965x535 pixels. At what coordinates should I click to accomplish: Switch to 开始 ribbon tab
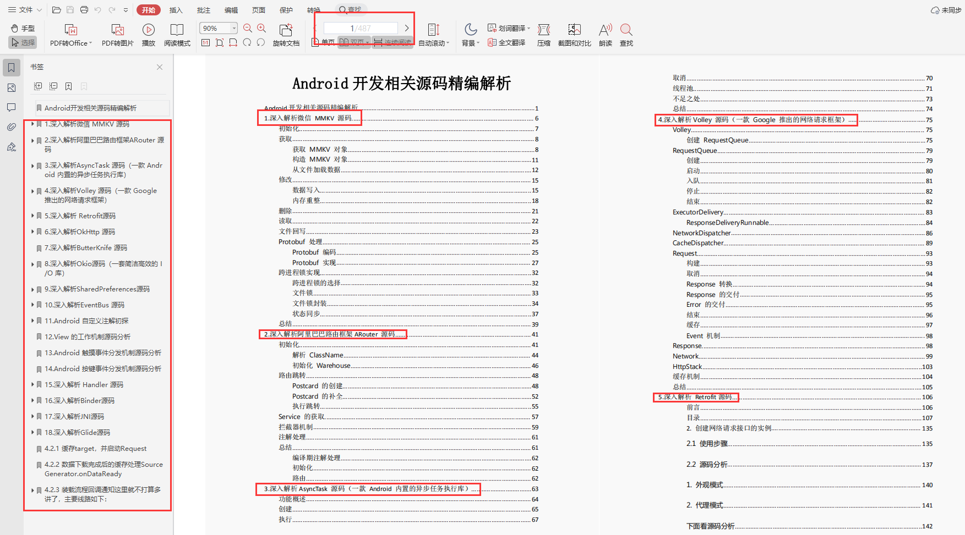click(x=148, y=10)
